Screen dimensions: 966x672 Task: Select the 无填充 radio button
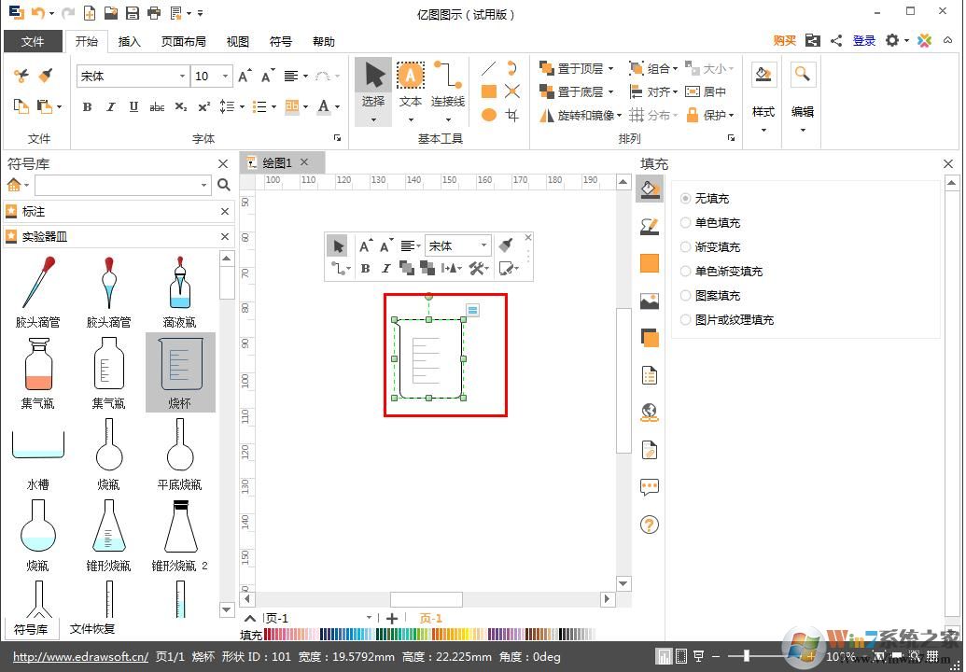tap(686, 198)
